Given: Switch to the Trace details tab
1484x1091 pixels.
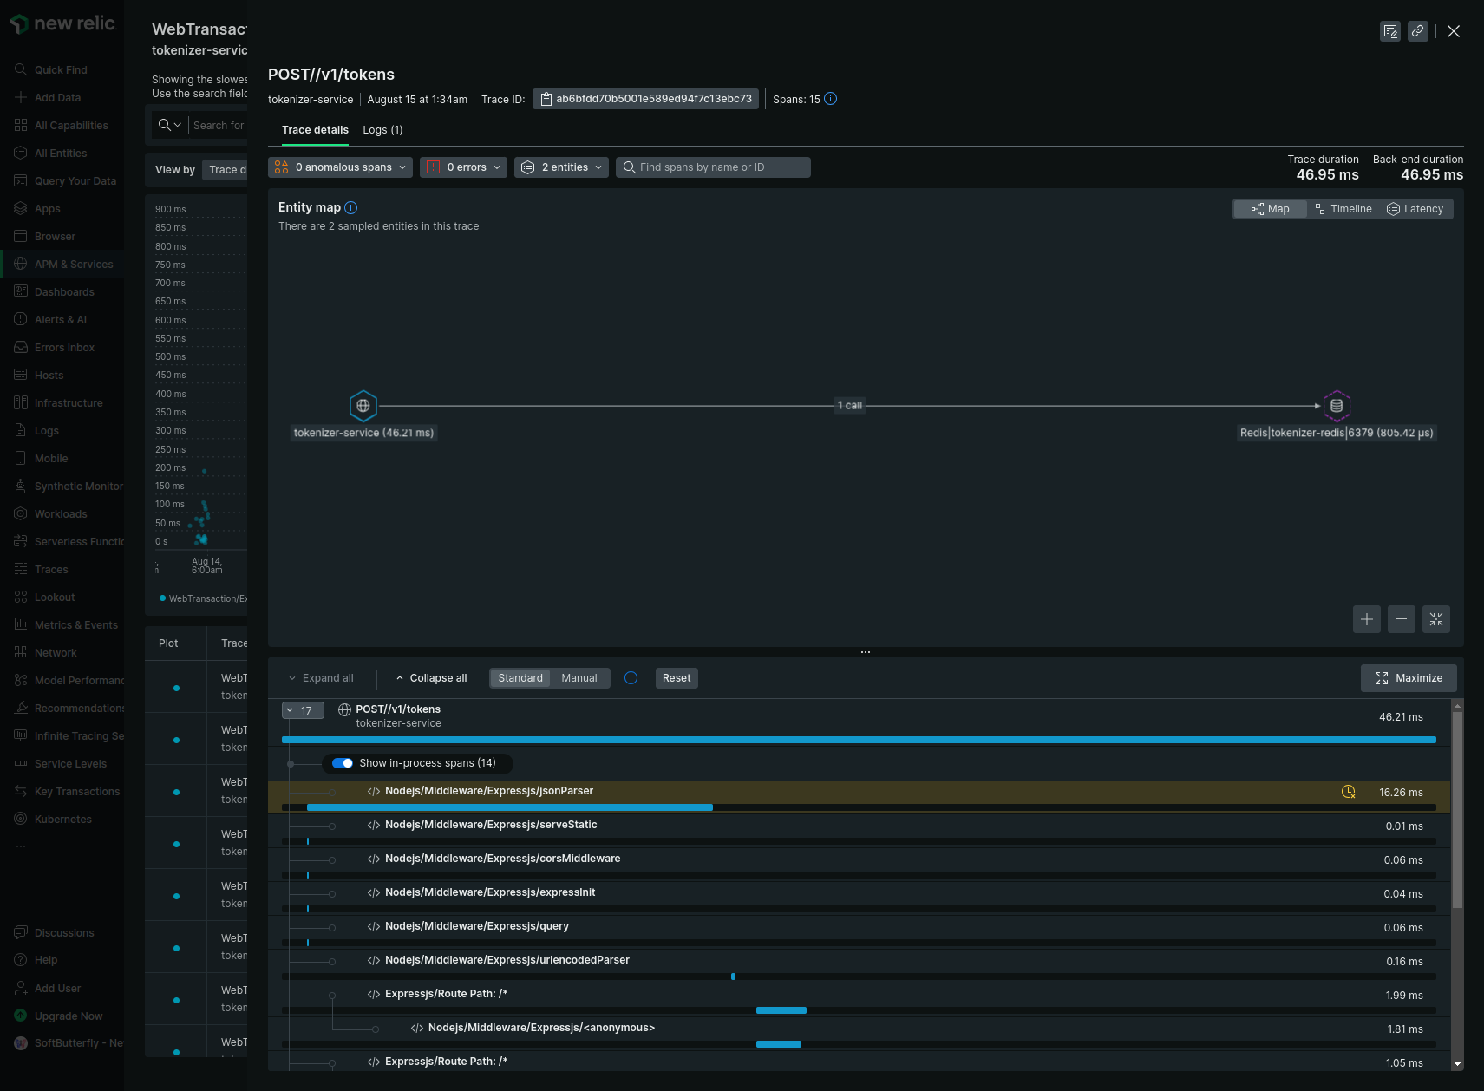Looking at the screenshot, I should click(x=315, y=130).
